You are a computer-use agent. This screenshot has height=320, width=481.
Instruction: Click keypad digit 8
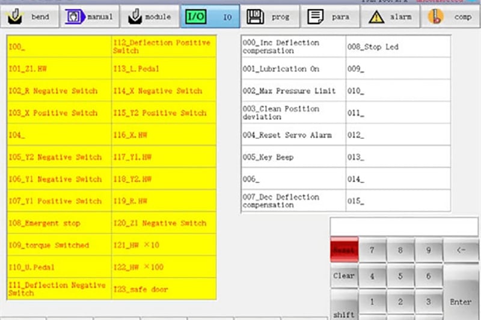tap(400, 250)
